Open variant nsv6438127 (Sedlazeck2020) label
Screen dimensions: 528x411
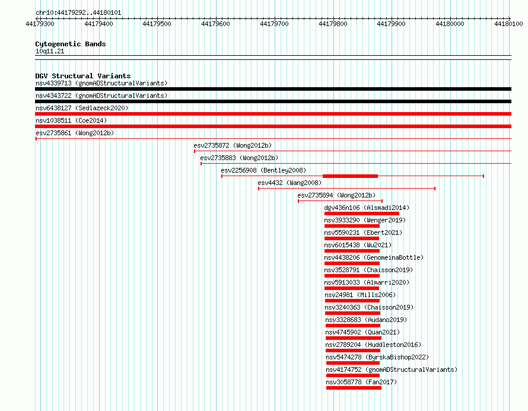click(x=82, y=108)
